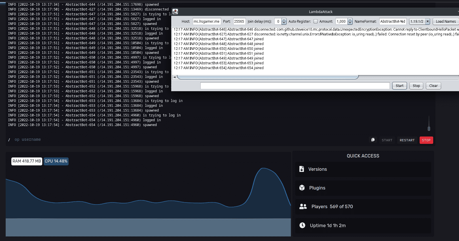Click the LambdaAttack title bar text

321,12
